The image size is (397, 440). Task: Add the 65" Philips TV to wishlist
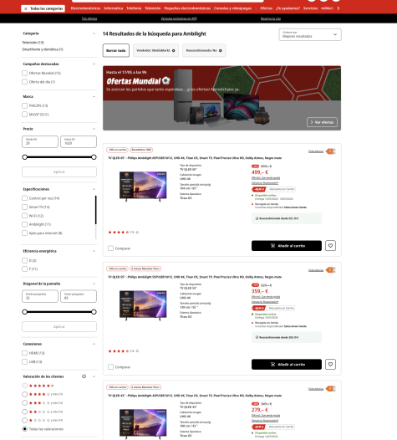pos(330,246)
